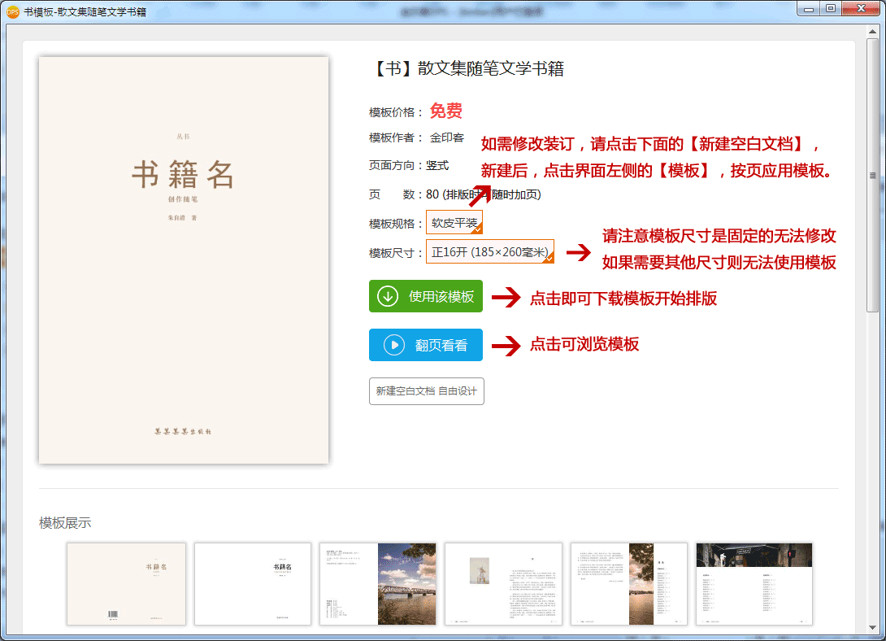Open the white 书籍名 title page thumbnail

pyautogui.click(x=253, y=584)
